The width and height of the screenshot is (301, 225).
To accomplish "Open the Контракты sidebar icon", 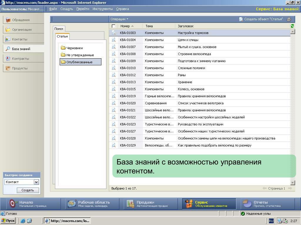I will pyautogui.click(x=8, y=58).
